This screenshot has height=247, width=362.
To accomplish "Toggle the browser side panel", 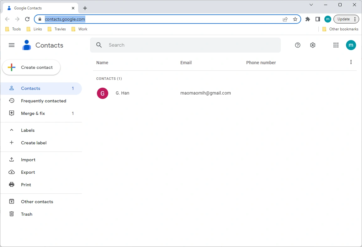I will [x=318, y=19].
